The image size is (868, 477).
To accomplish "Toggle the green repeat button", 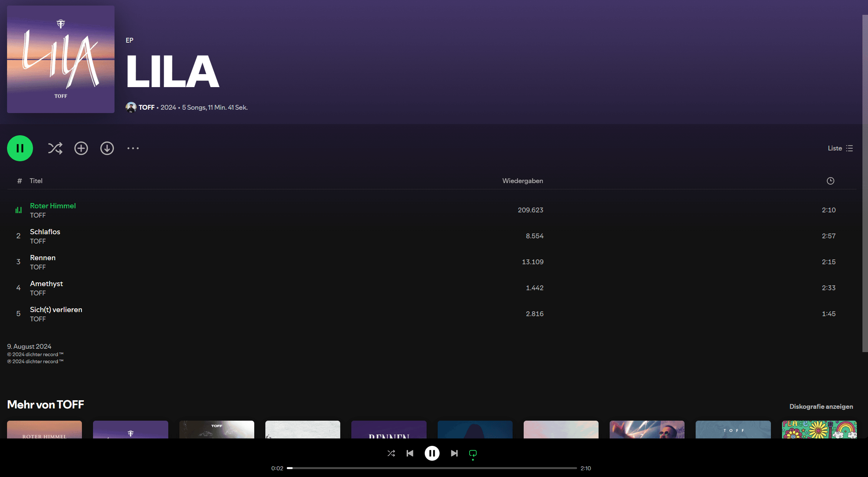I will click(x=473, y=453).
